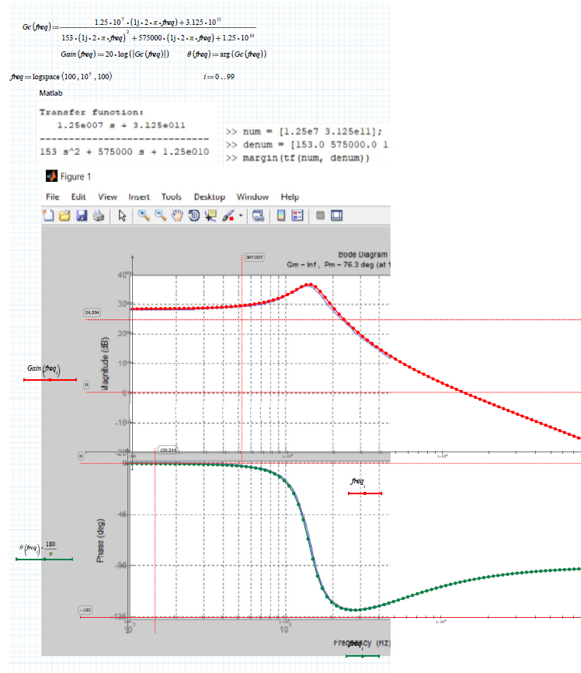Click the 'Transfer function:' text
The width and height of the screenshot is (581, 673).
point(92,113)
